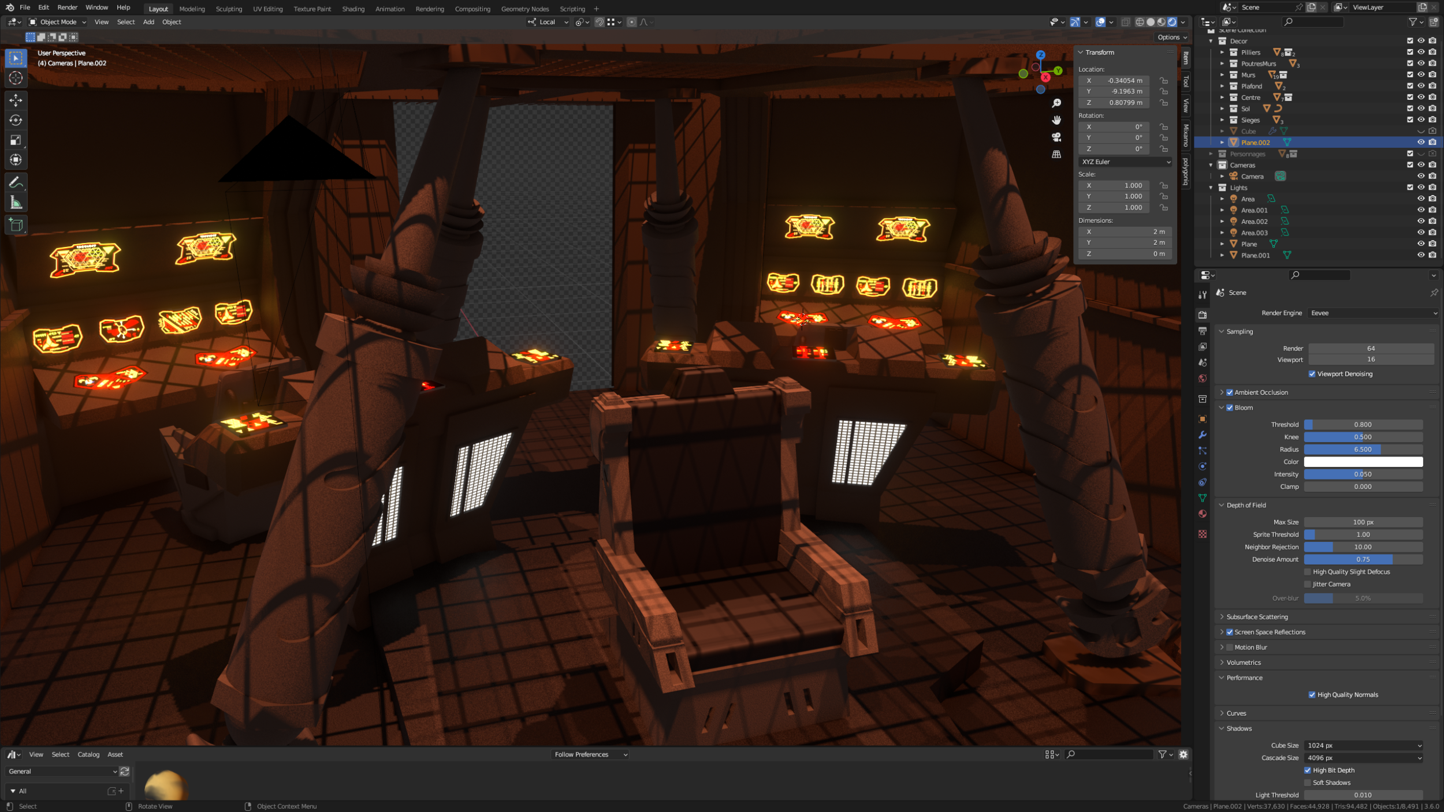Switch to the Shading workspace tab
This screenshot has height=812, width=1444.
pos(353,9)
